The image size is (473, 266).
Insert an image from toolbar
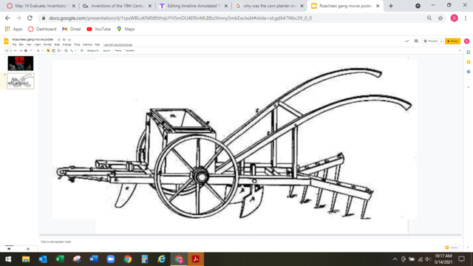coord(59,51)
